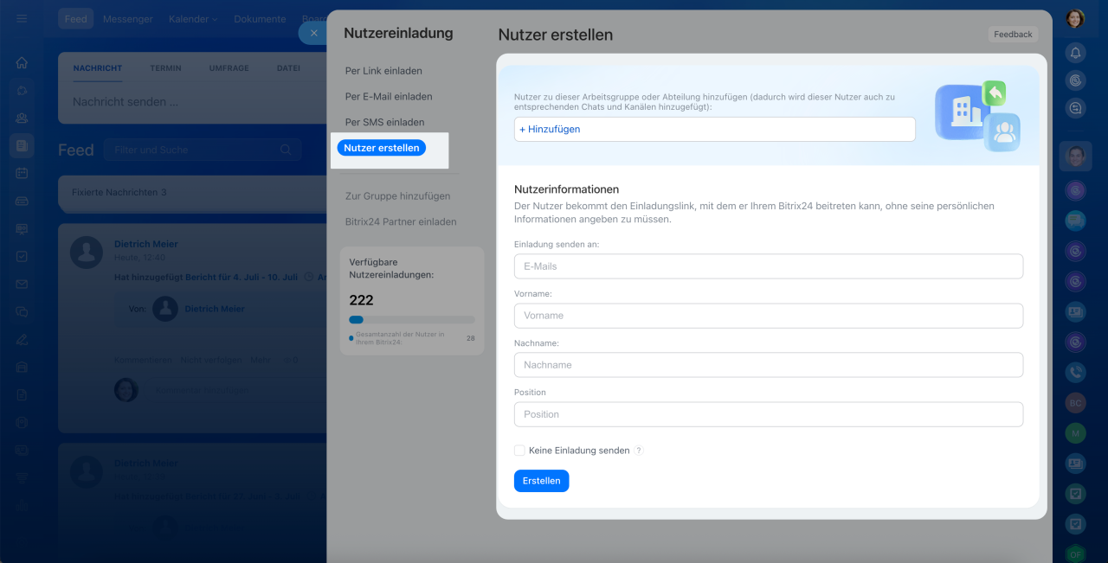Screen dimensions: 1108x563
Task: Open the employees people icon in sidebar
Action: click(22, 118)
